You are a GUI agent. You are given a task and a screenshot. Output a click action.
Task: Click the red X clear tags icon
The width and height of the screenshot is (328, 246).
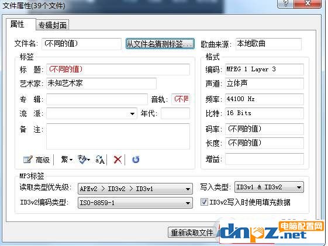[118, 160]
